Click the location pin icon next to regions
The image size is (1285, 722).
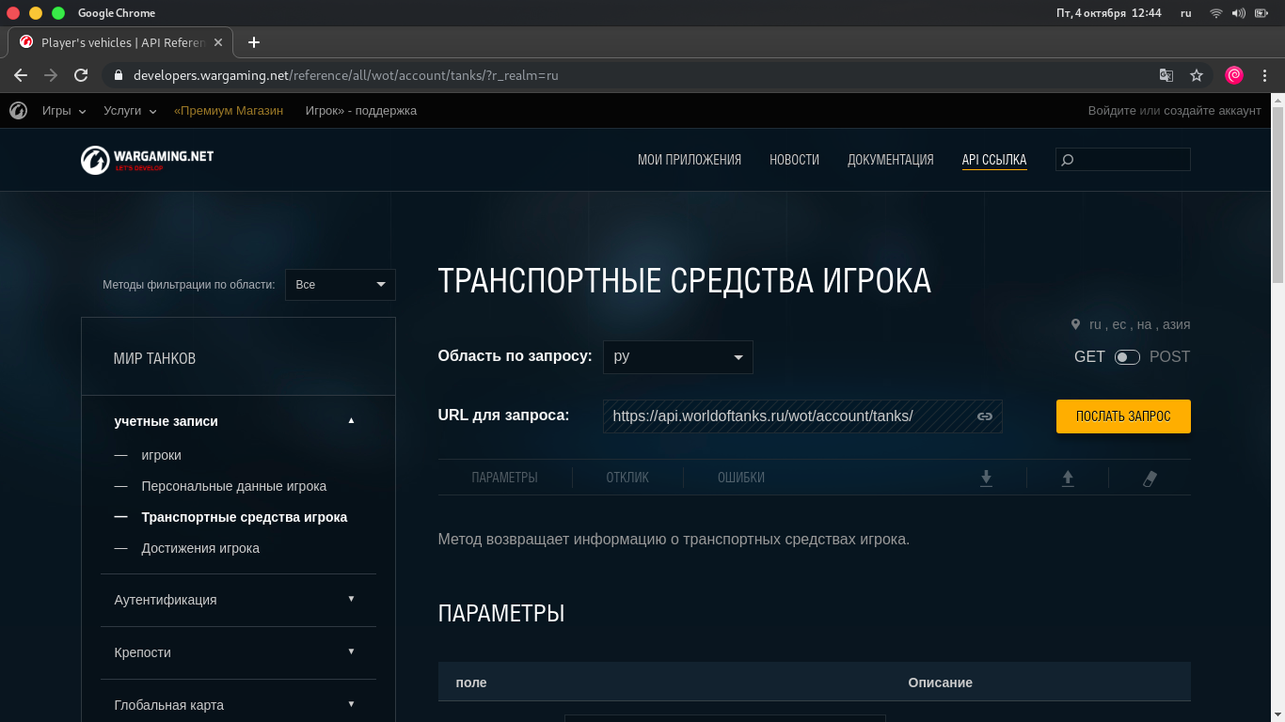tap(1075, 324)
